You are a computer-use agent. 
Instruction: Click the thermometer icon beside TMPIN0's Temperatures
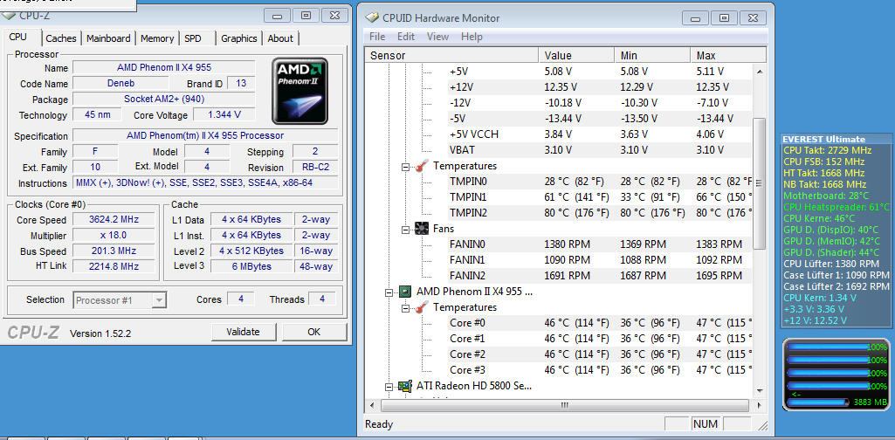click(422, 166)
